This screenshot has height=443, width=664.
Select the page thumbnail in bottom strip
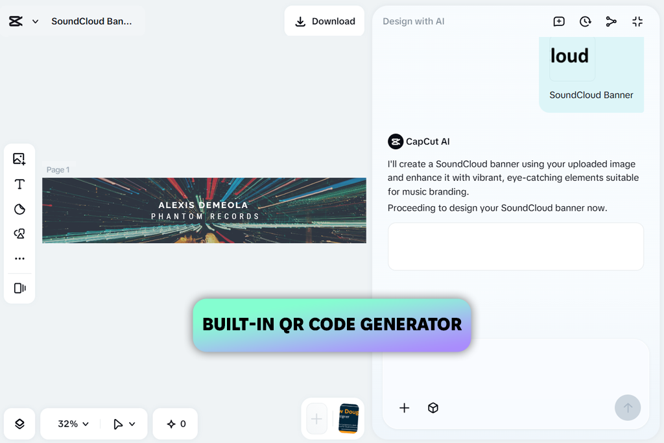tap(349, 418)
